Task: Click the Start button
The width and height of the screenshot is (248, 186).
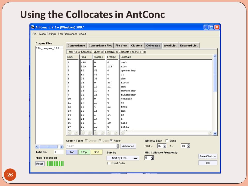Action: click(72, 152)
